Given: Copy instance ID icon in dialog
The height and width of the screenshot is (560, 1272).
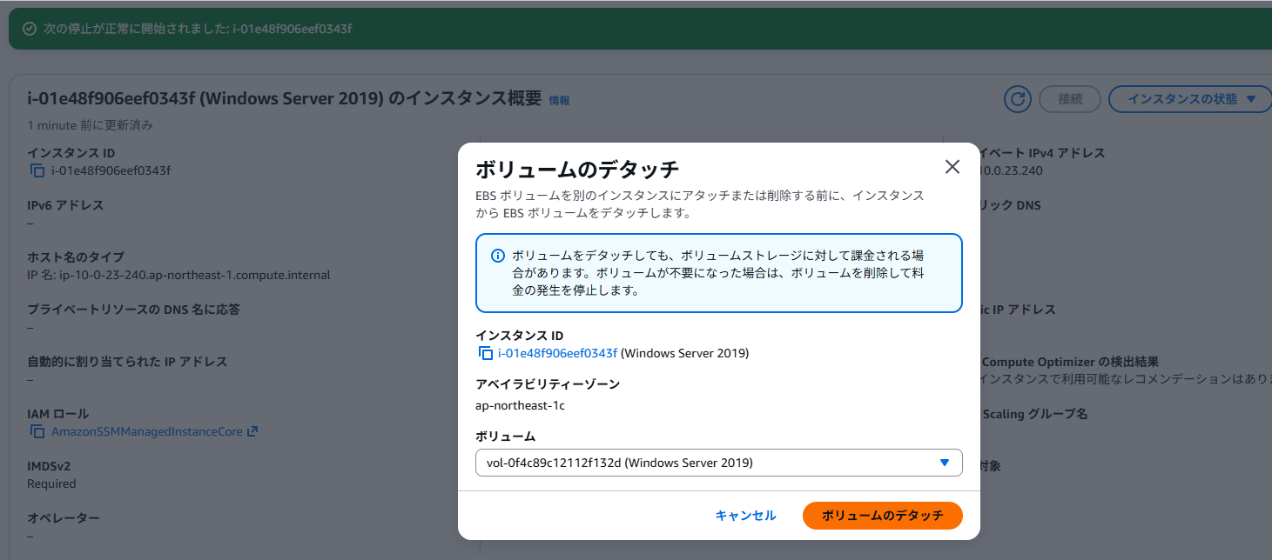Looking at the screenshot, I should pos(485,353).
